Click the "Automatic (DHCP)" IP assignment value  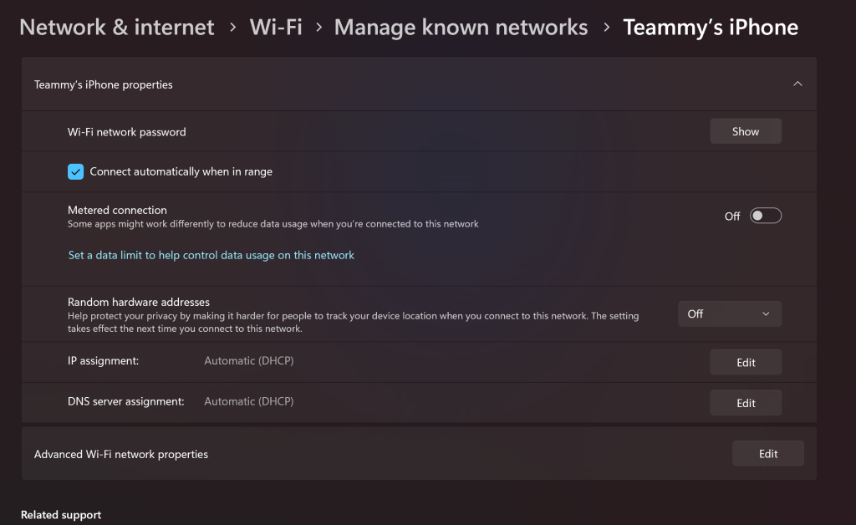(249, 361)
